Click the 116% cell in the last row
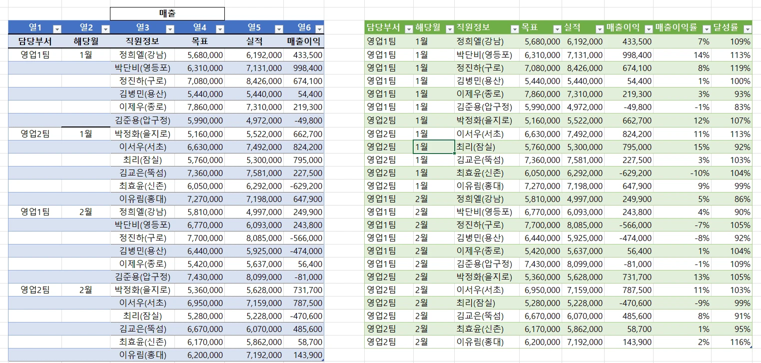Screen dimensions: 761x363 pos(732,342)
